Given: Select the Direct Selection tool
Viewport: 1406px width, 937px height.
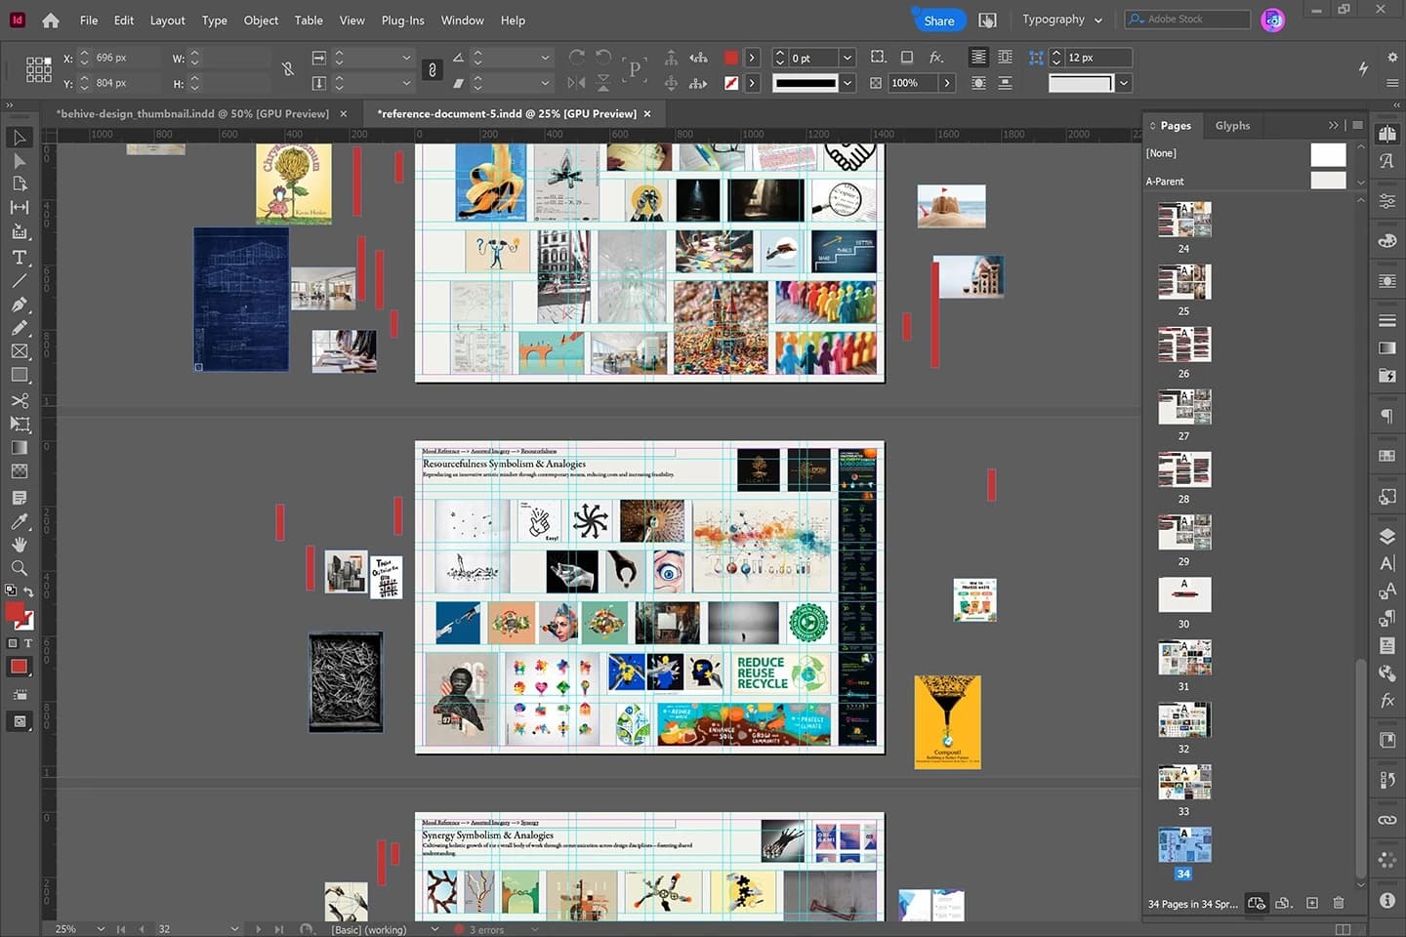Looking at the screenshot, I should click(x=20, y=161).
